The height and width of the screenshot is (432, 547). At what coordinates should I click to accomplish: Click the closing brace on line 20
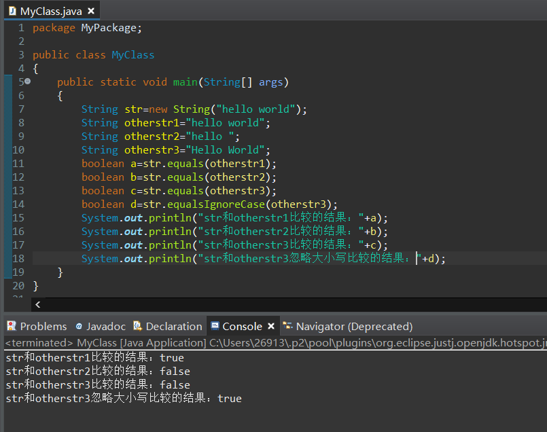pyautogui.click(x=35, y=286)
